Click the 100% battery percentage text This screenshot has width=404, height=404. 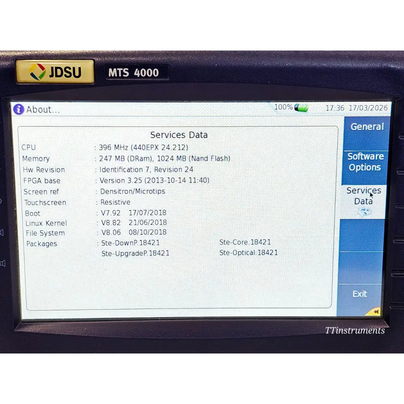pyautogui.click(x=283, y=107)
